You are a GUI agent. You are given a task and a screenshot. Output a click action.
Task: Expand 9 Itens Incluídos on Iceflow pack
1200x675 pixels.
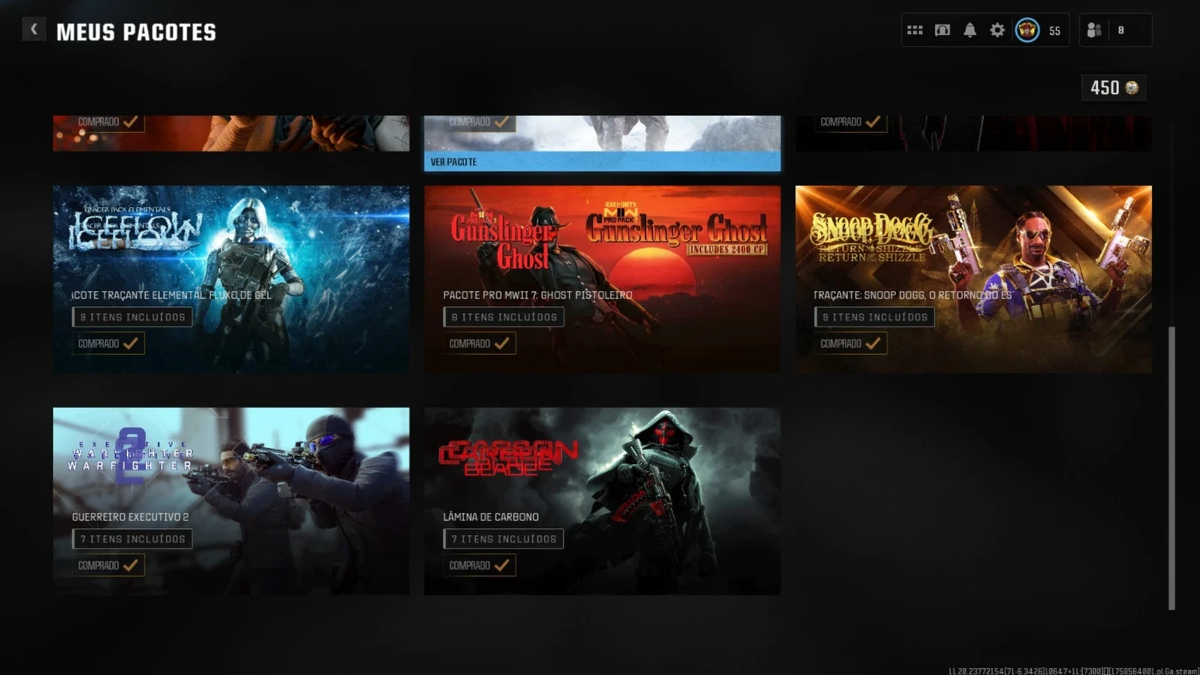pyautogui.click(x=132, y=317)
